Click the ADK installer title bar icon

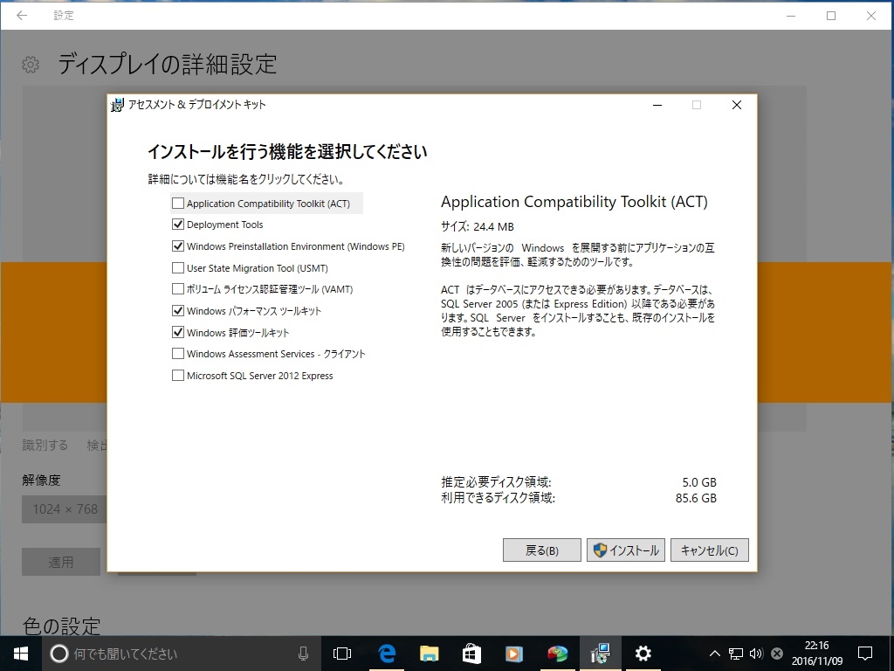click(x=117, y=105)
